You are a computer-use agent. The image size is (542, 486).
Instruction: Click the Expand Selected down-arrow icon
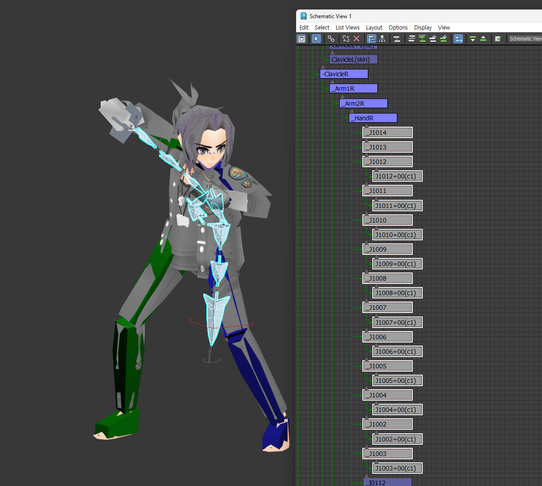[x=473, y=39]
